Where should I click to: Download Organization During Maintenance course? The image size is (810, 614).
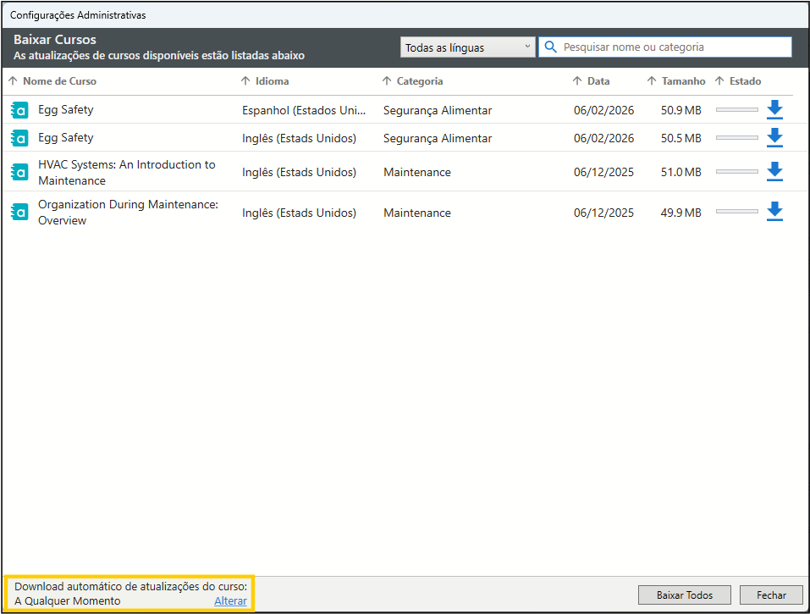774,212
